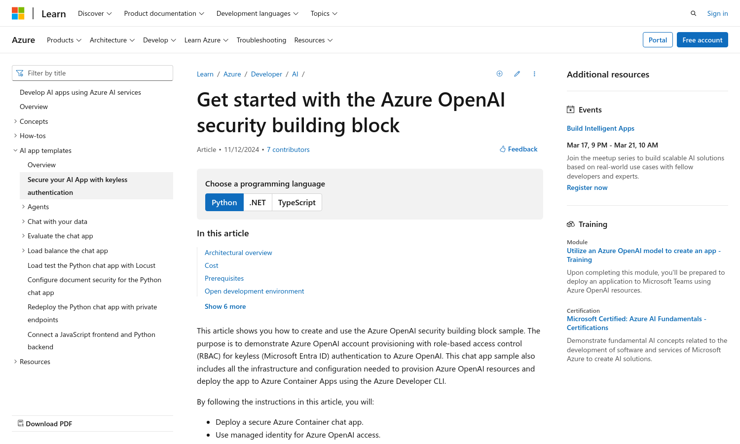740x444 pixels.
Task: Click the search magnifier icon
Action: [693, 13]
